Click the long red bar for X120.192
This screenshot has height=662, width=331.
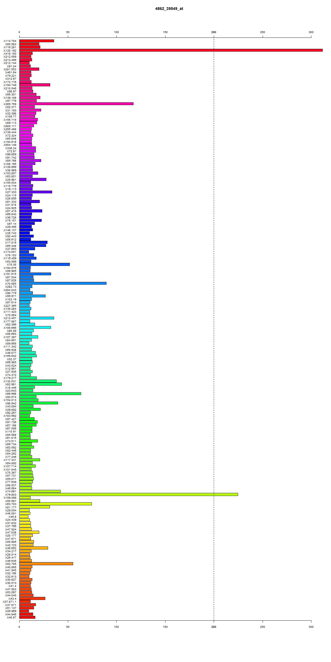(171, 50)
